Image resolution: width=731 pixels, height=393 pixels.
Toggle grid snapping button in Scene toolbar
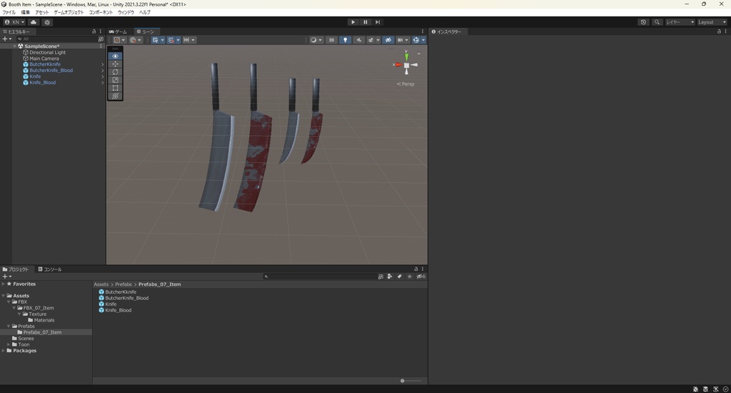pyautogui.click(x=171, y=40)
